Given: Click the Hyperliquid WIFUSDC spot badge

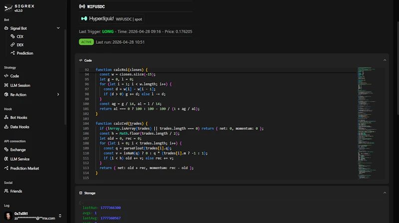Looking at the screenshot, I should [111, 19].
